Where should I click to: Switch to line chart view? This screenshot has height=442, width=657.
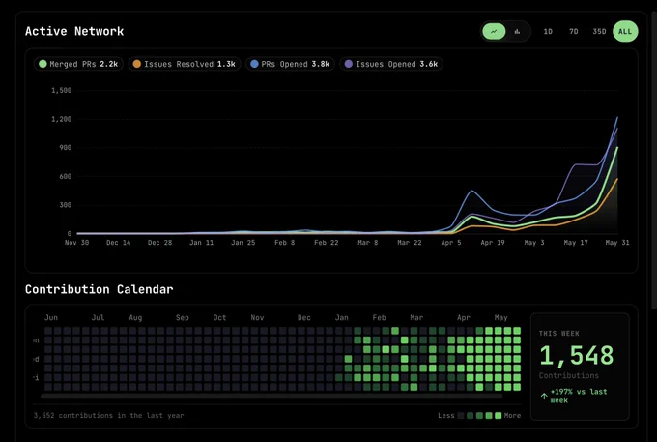click(494, 32)
